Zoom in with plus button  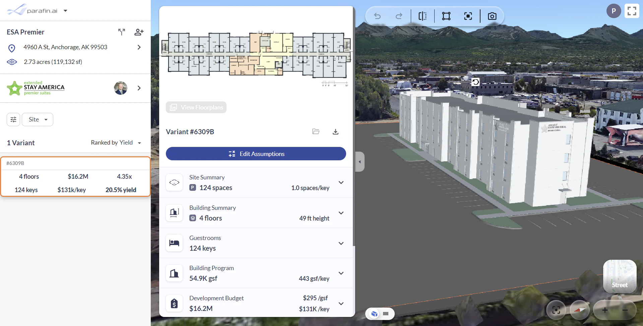[605, 310]
